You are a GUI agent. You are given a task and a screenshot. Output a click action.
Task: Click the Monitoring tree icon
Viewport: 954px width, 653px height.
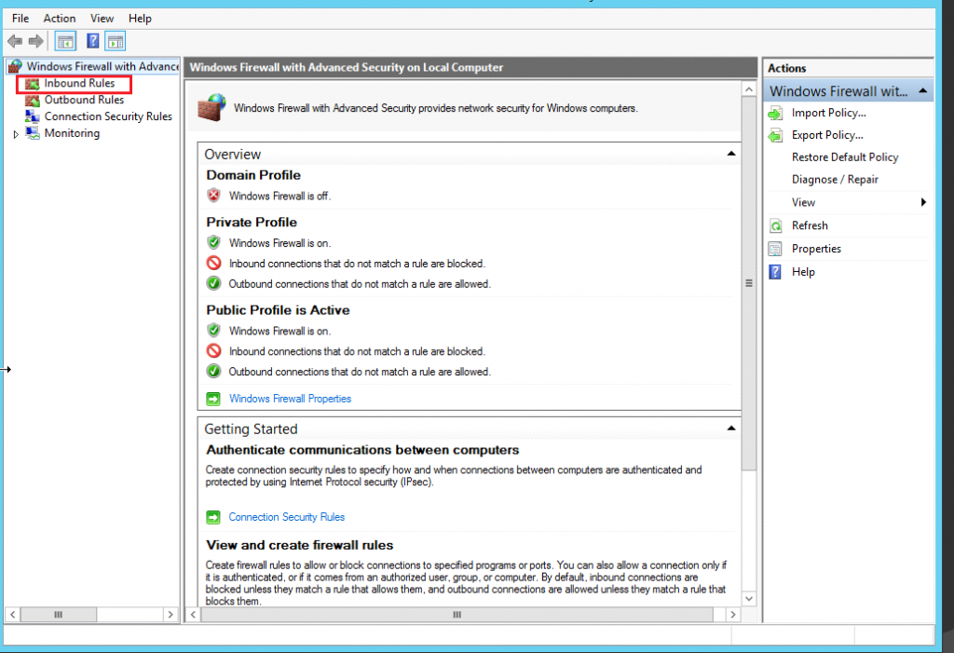tap(33, 132)
